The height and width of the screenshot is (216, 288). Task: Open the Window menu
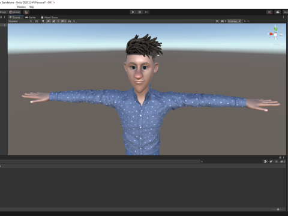pyautogui.click(x=21, y=7)
